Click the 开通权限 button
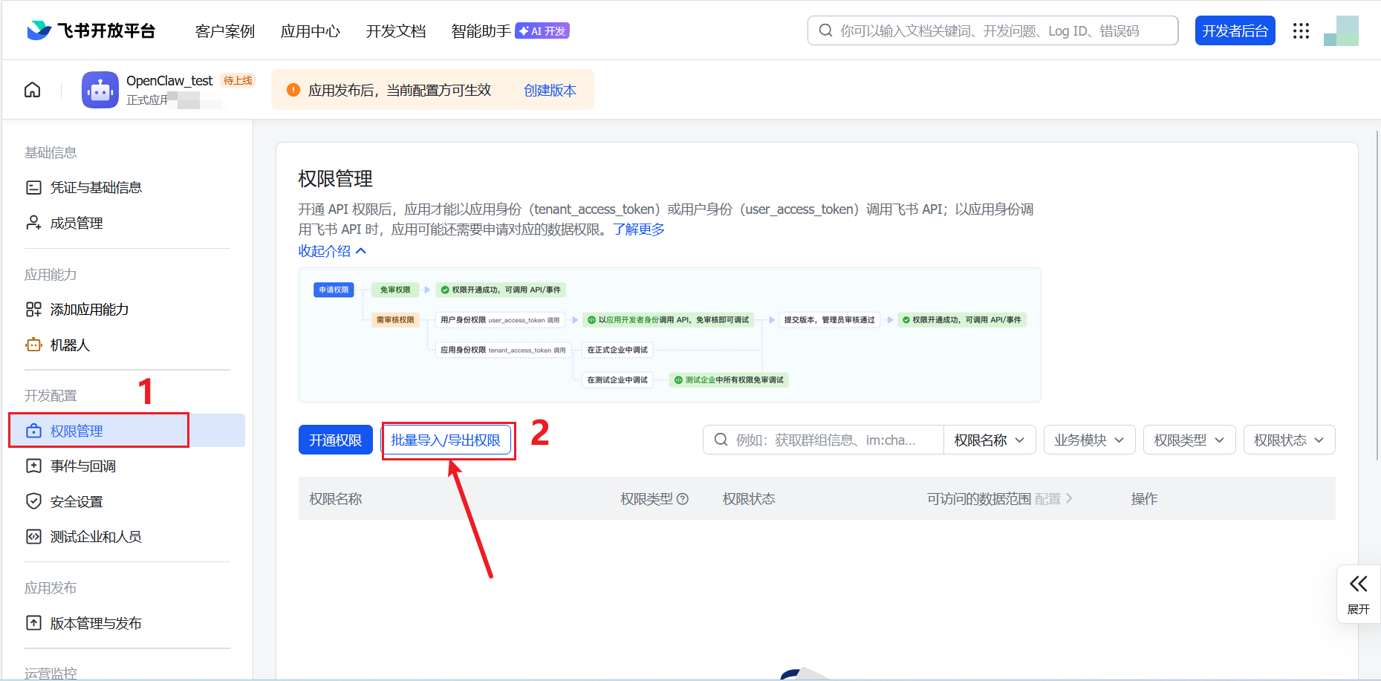Viewport: 1381px width, 681px height. pos(335,440)
